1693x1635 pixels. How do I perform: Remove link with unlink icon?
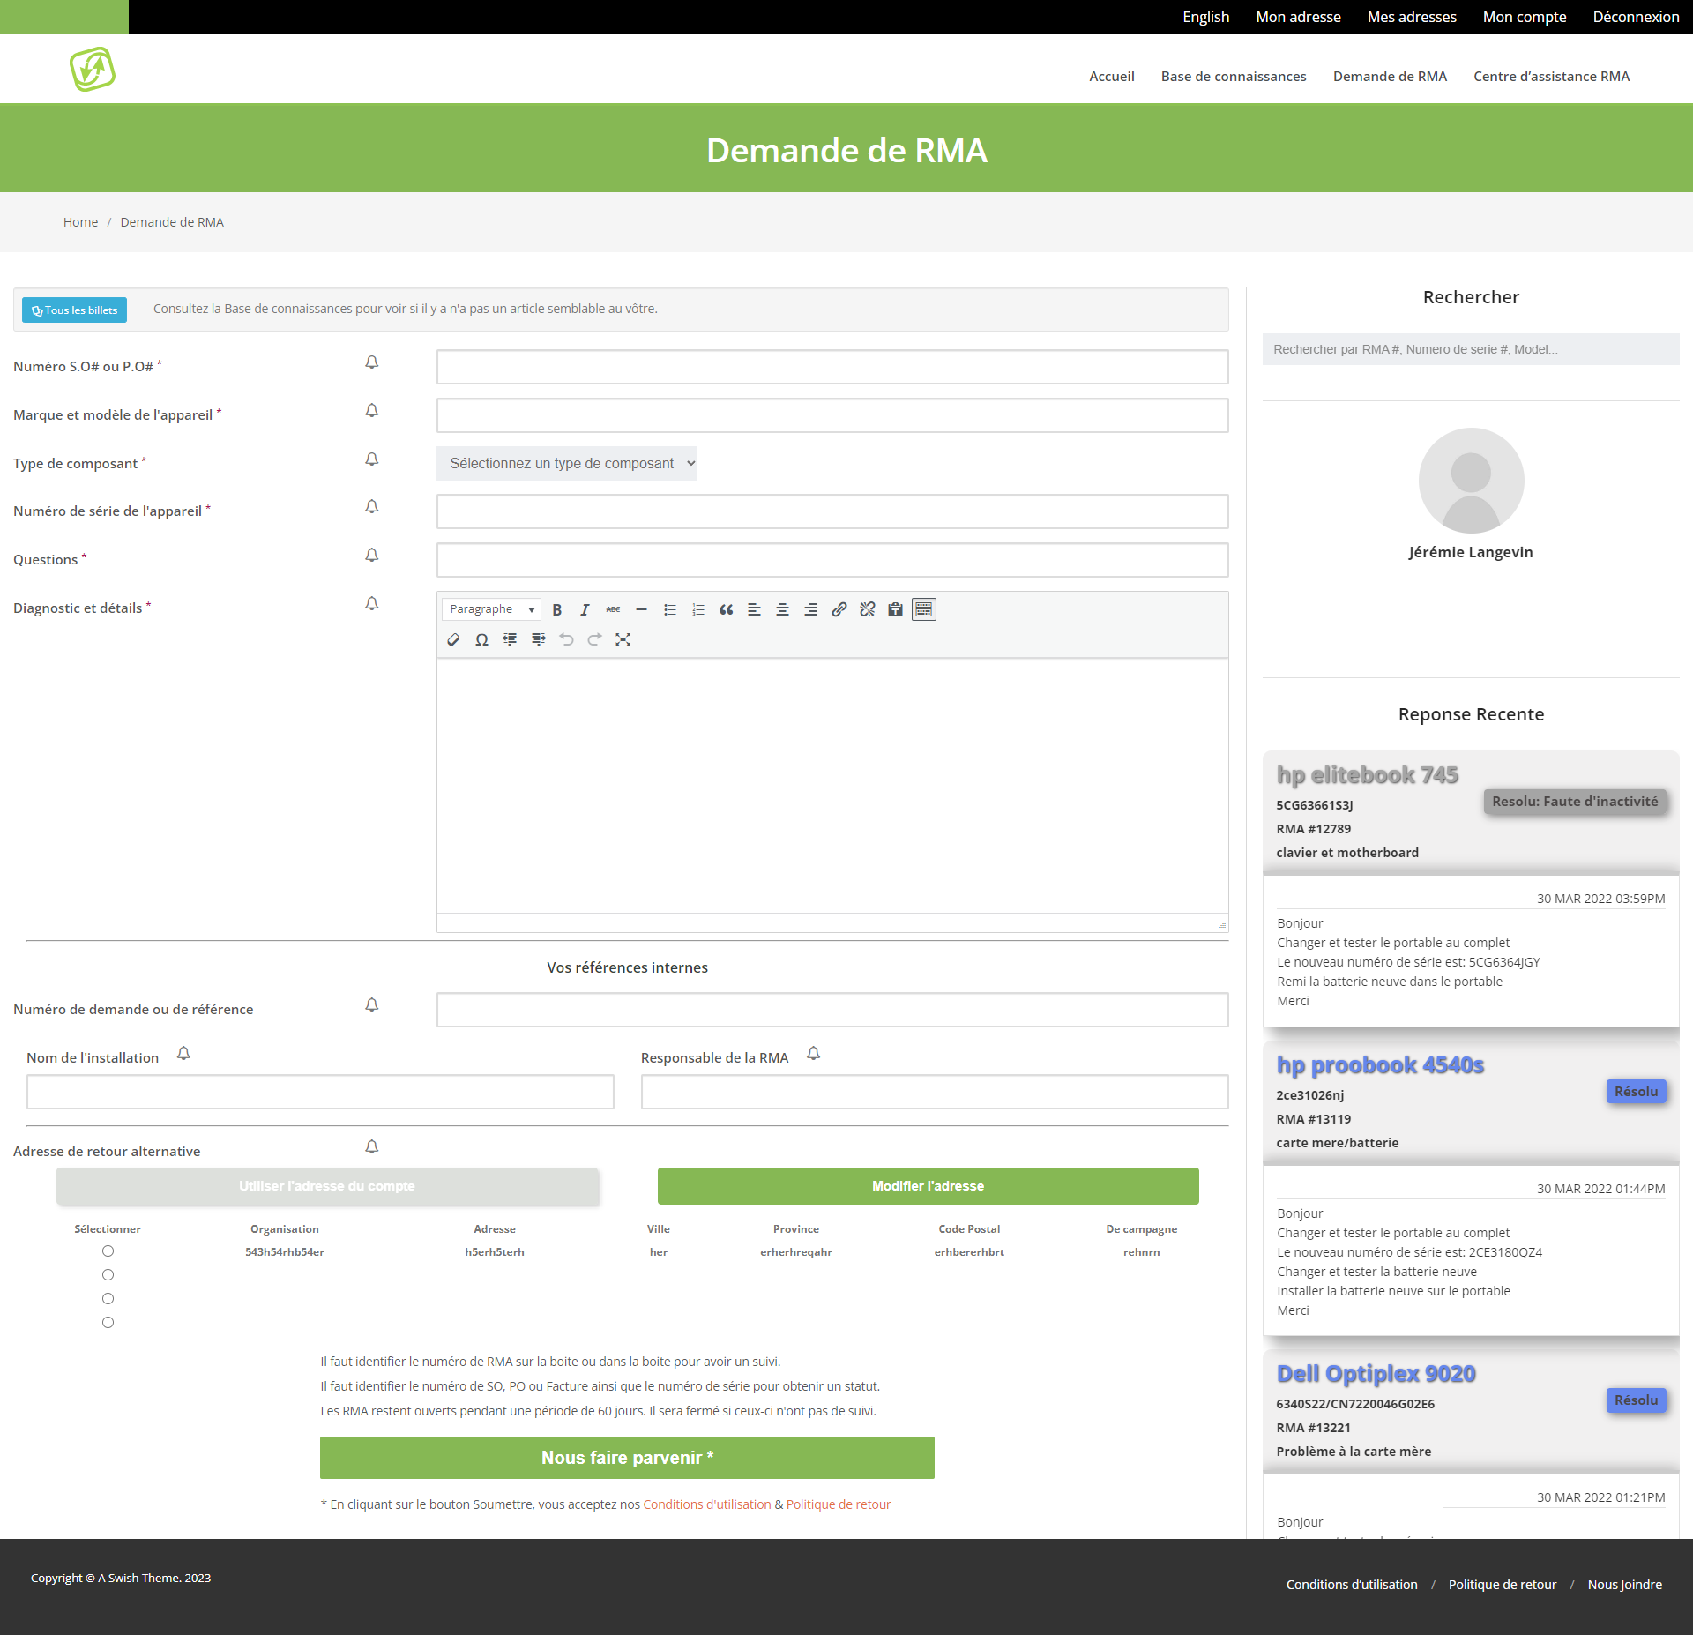tap(867, 609)
